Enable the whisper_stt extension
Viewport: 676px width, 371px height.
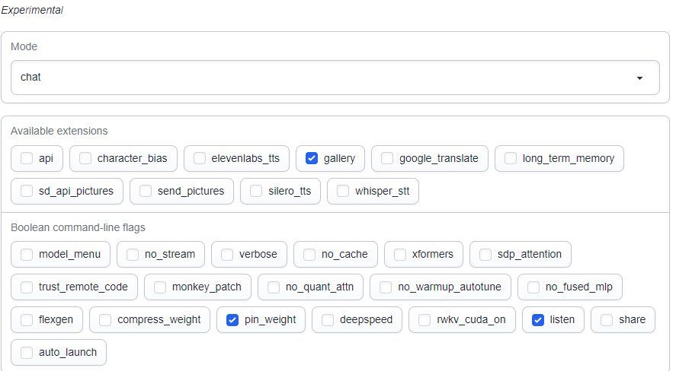point(343,191)
